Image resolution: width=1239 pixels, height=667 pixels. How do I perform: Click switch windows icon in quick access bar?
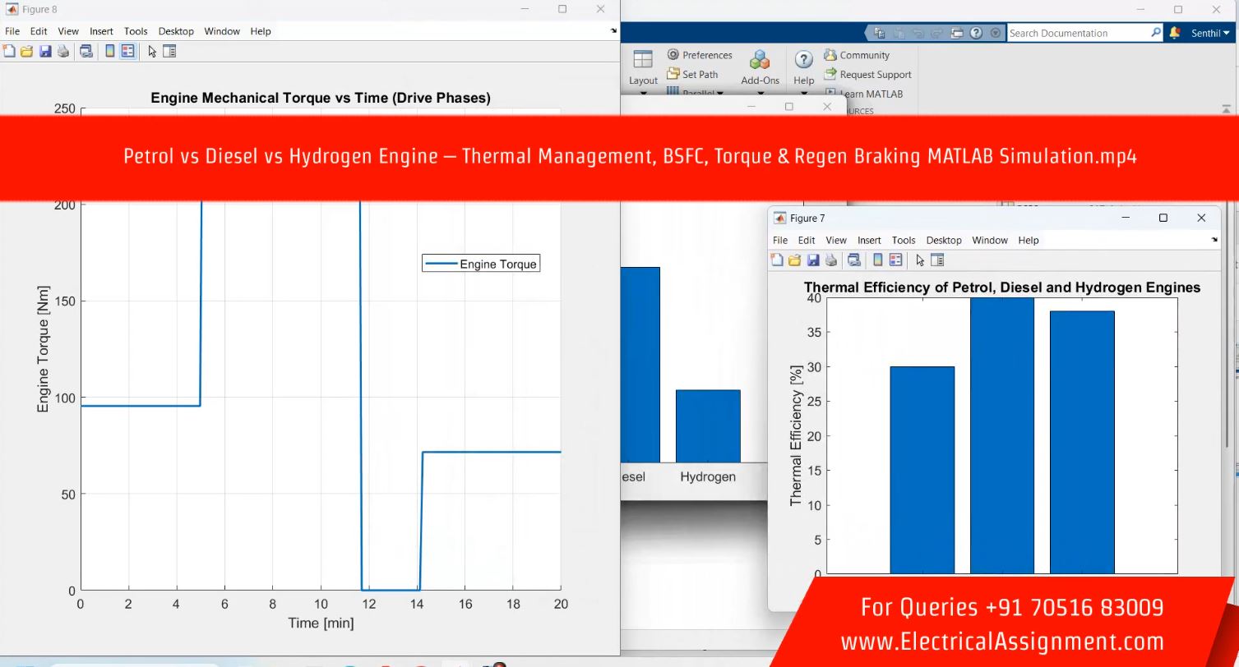click(956, 33)
